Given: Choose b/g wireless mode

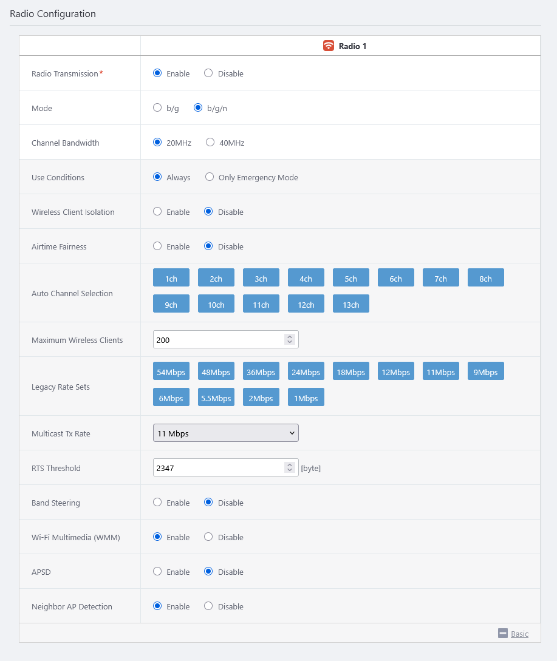Looking at the screenshot, I should point(157,108).
